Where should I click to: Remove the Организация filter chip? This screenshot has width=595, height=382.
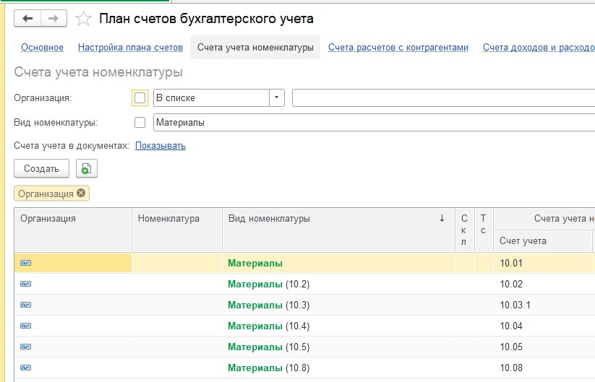(x=81, y=193)
